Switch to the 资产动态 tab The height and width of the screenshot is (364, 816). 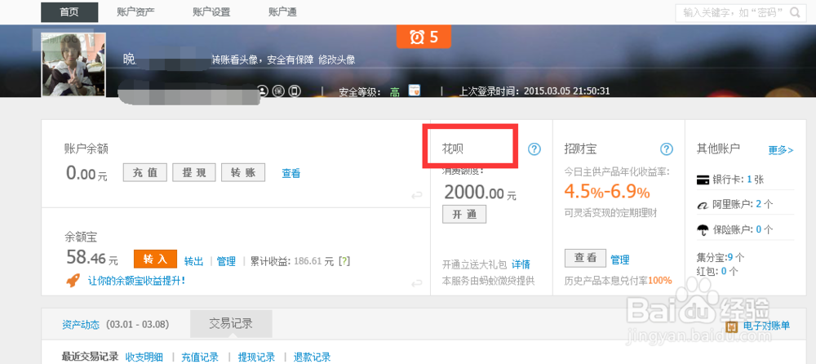click(80, 325)
